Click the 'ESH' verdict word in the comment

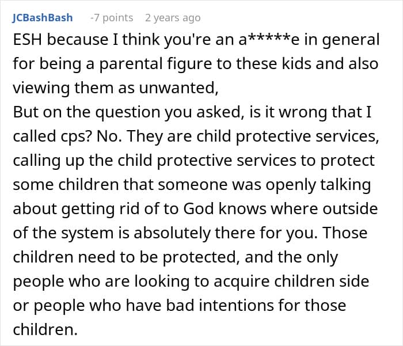pyautogui.click(x=27, y=40)
